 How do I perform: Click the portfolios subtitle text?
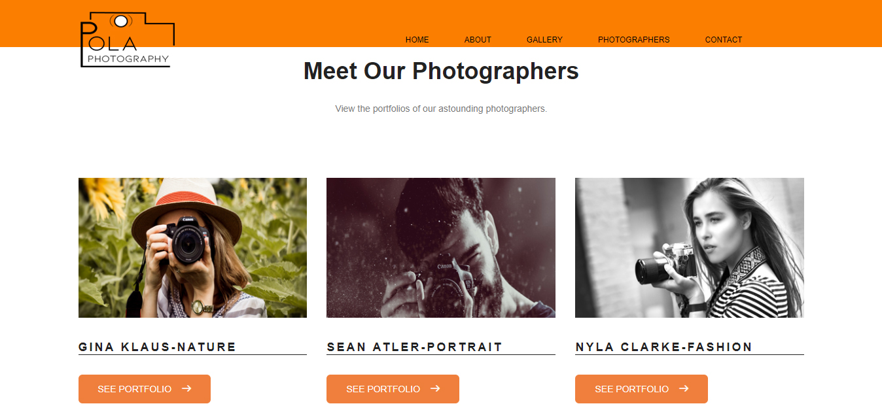click(x=441, y=109)
